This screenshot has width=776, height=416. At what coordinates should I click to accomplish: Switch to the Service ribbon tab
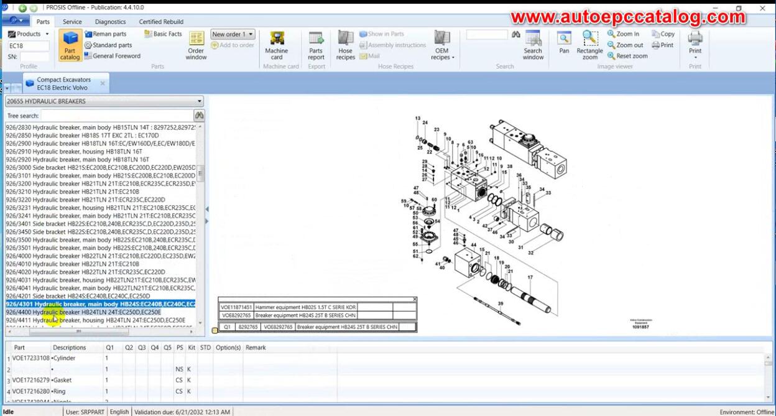(72, 22)
